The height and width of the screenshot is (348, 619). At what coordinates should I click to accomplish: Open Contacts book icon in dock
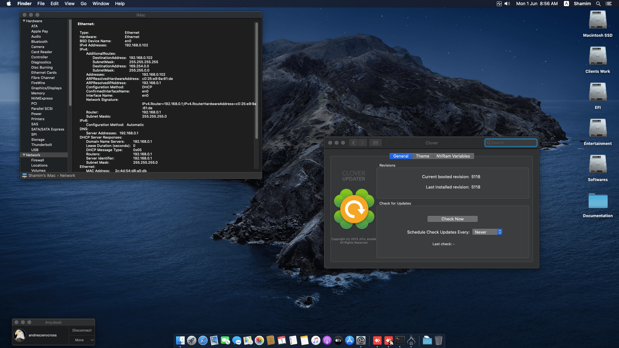point(270,340)
